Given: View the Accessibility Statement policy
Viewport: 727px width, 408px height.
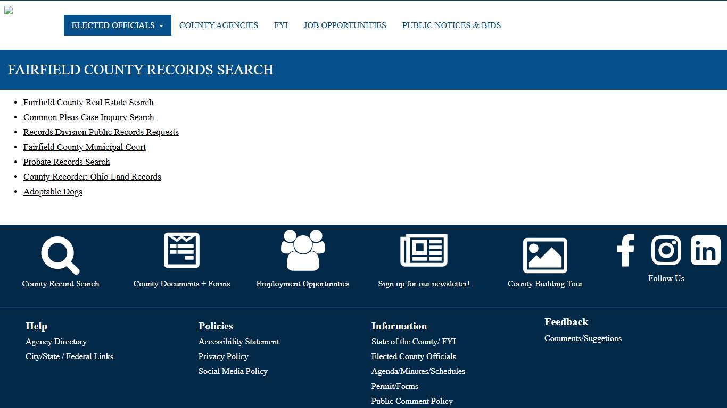Looking at the screenshot, I should (x=238, y=342).
